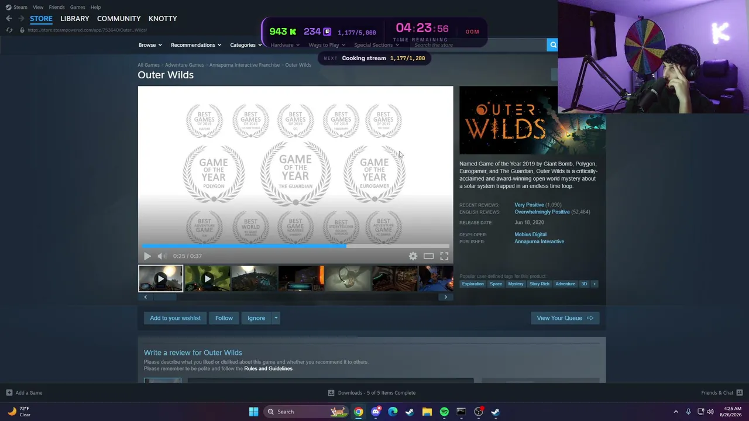Go back with the Steam back arrow
The image size is (749, 421).
coord(9,19)
